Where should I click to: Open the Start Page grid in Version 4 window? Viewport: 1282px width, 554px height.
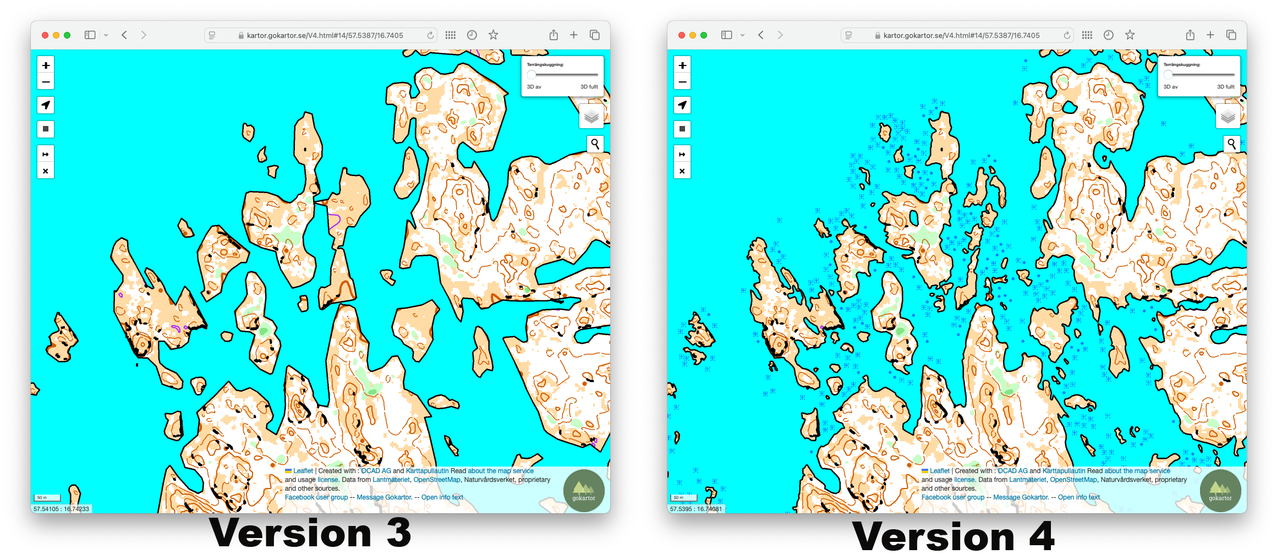coord(1087,35)
